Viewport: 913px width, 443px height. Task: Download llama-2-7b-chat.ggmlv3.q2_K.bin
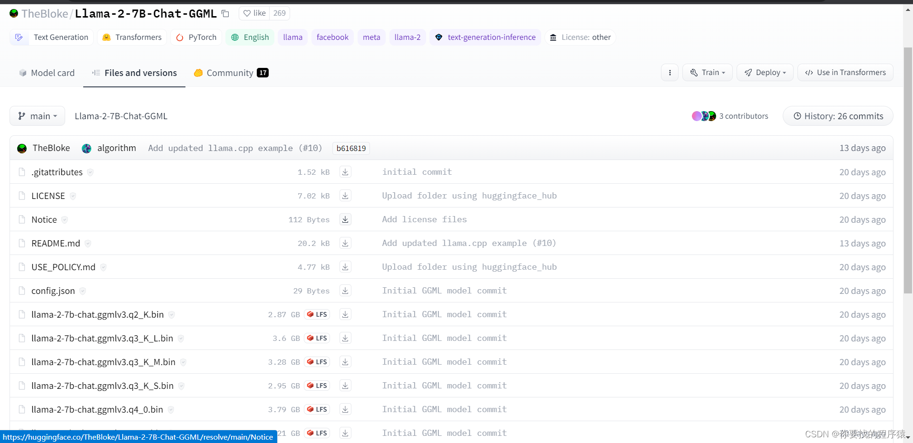coord(345,314)
